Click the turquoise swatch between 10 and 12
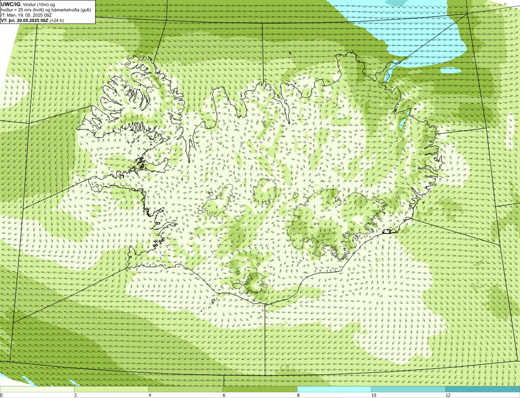Screen dimensions: 520x398 tap(409, 389)
